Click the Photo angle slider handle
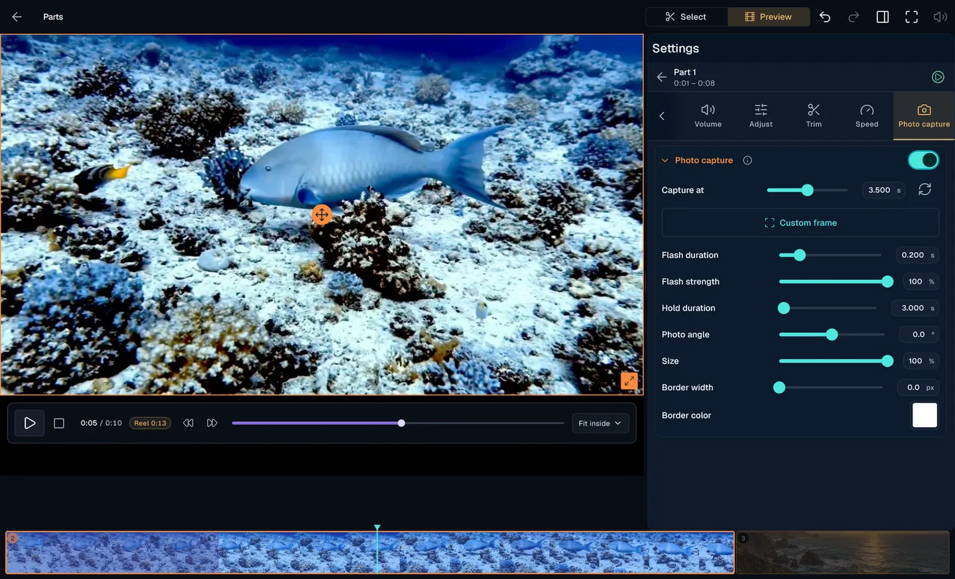 pos(832,335)
